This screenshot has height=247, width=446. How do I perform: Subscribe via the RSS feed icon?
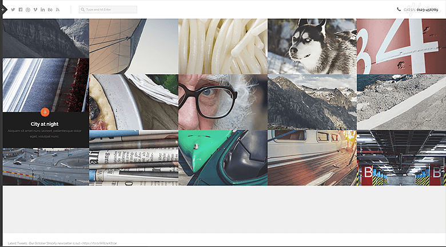tap(58, 10)
